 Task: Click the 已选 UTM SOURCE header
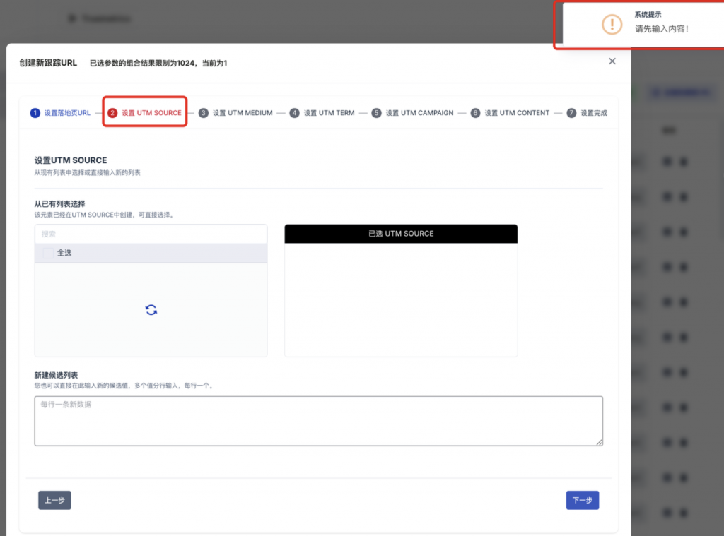[x=401, y=234]
